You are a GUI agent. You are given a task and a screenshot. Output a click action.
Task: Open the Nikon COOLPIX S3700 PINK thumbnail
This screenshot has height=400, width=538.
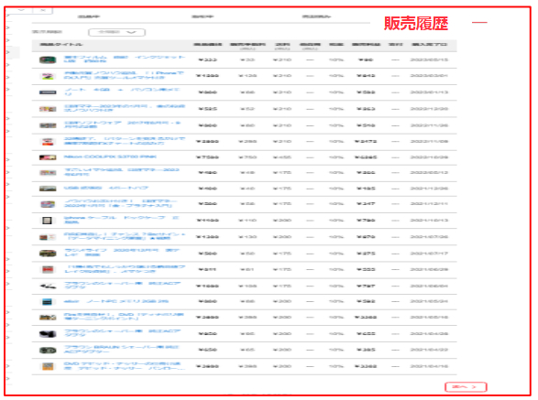(48, 157)
